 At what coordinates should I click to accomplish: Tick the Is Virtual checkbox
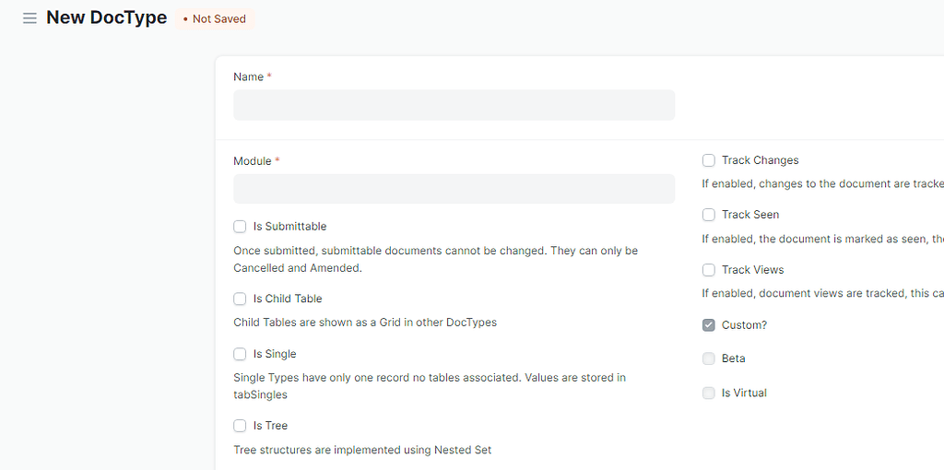click(x=709, y=393)
